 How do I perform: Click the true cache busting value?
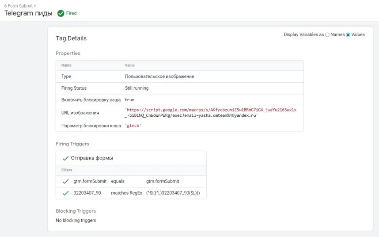coord(129,99)
